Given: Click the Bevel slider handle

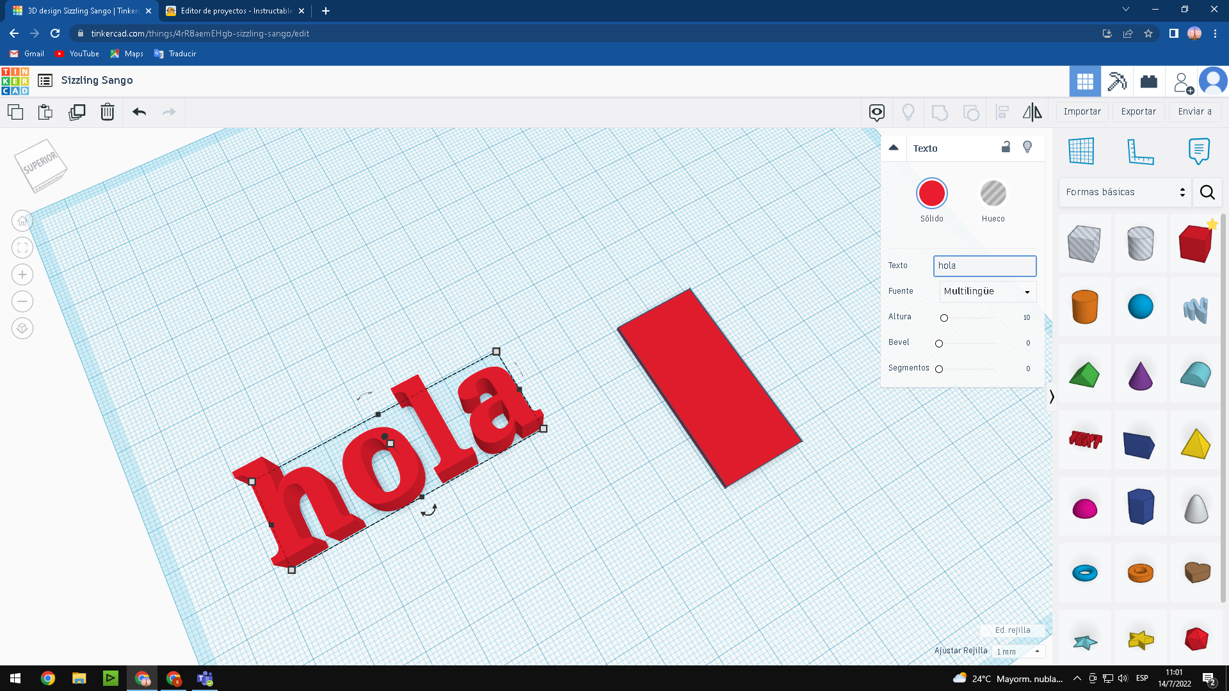Looking at the screenshot, I should pyautogui.click(x=939, y=344).
